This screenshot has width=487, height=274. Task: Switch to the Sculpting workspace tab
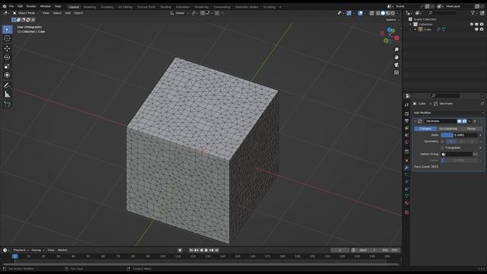tap(107, 7)
